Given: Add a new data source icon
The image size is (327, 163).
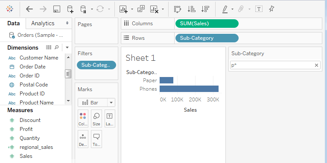Looking at the screenshot, I should (x=70, y=9).
